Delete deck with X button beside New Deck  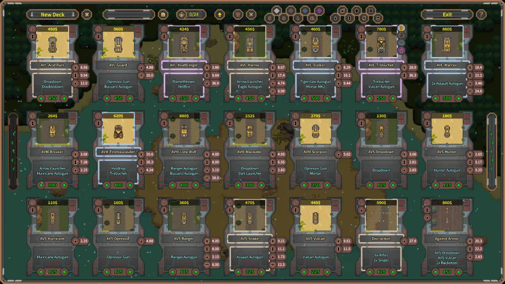[x=87, y=14]
